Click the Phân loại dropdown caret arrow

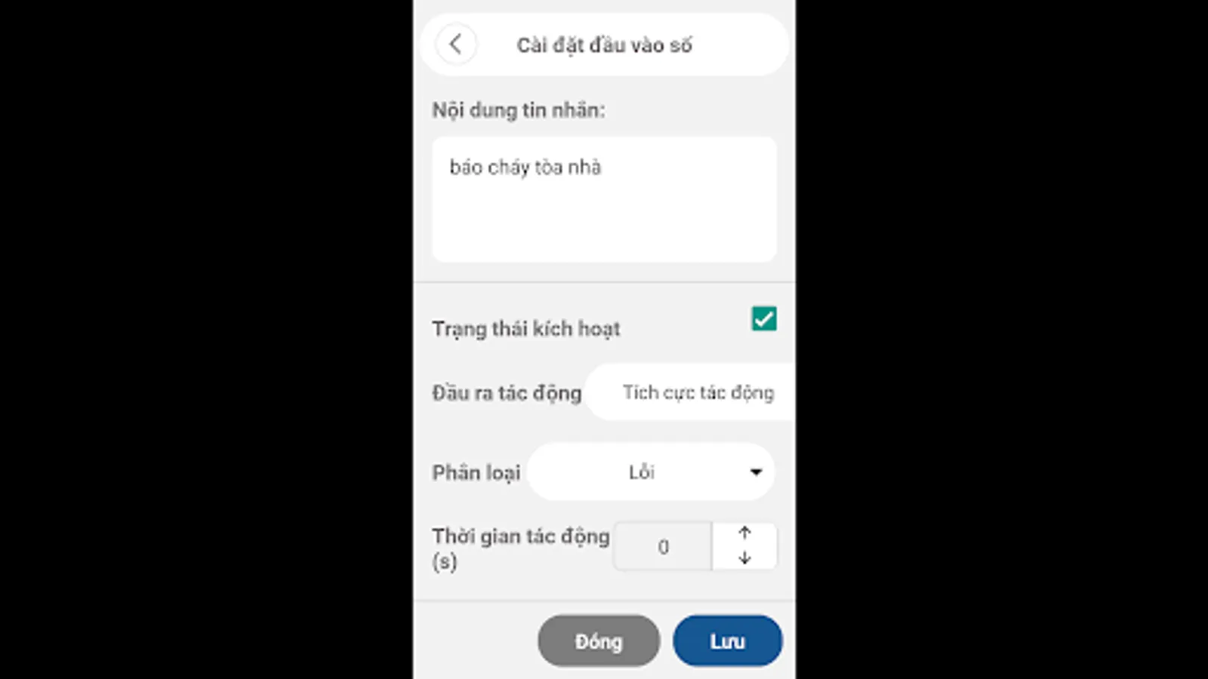click(x=756, y=472)
